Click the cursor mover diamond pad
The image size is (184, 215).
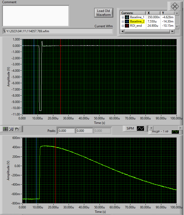pos(174,6)
